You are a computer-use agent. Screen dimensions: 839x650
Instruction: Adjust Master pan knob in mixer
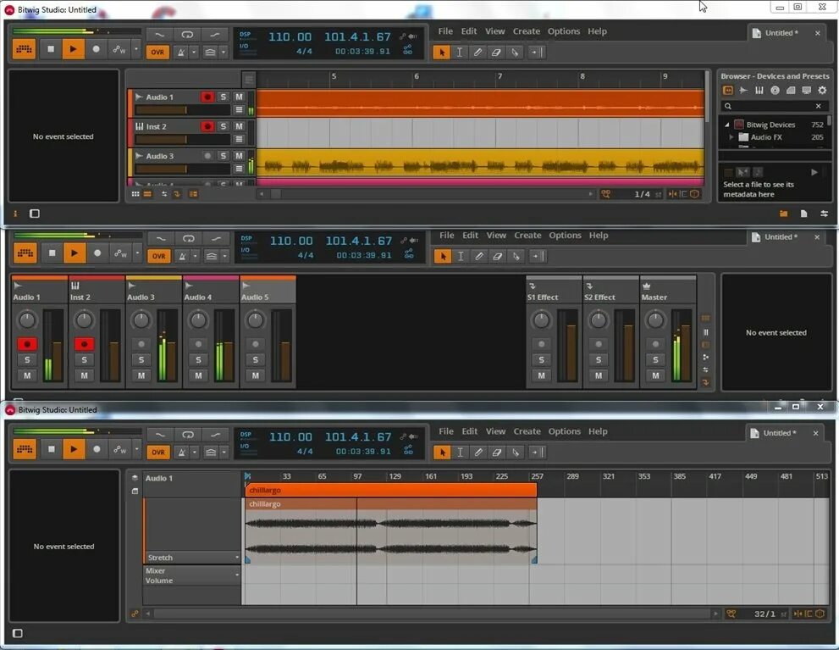tap(655, 320)
